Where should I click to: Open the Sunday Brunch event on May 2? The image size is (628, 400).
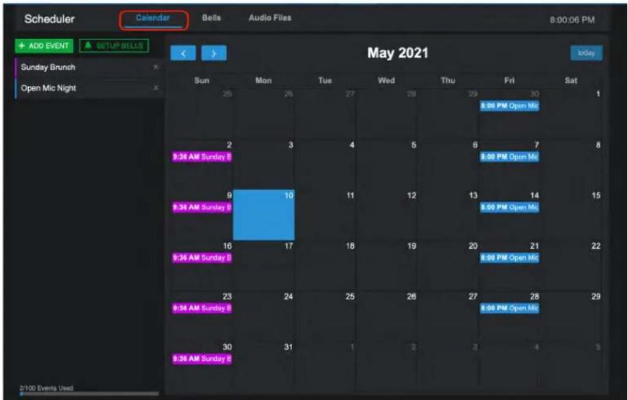click(x=202, y=157)
